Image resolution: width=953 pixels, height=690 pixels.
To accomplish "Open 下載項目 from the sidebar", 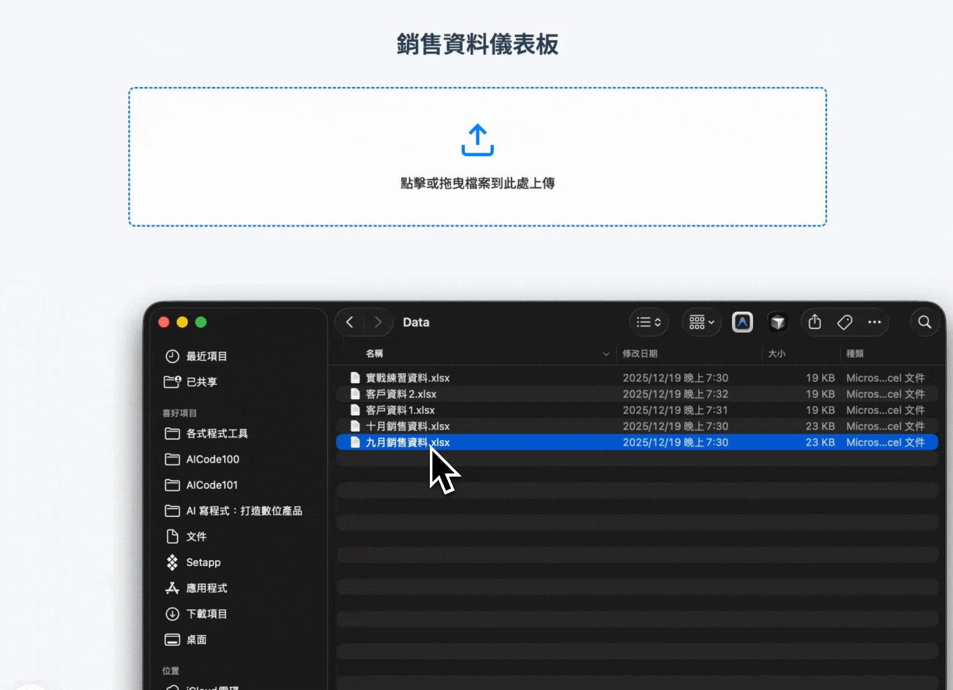I will pos(205,613).
